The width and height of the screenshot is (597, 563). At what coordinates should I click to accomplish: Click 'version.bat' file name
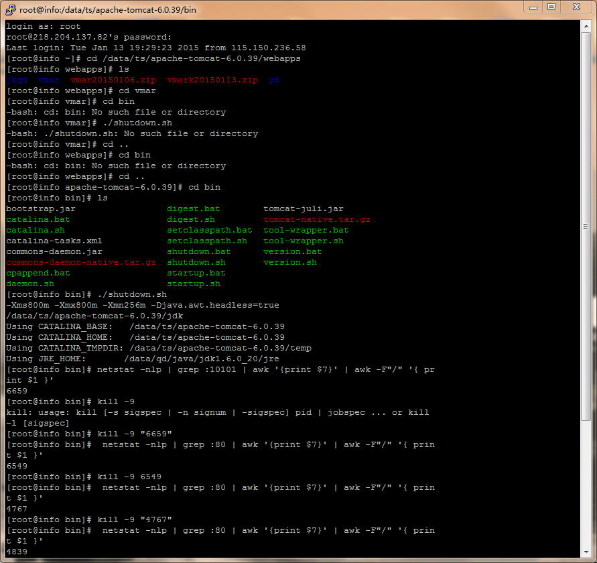tap(293, 251)
